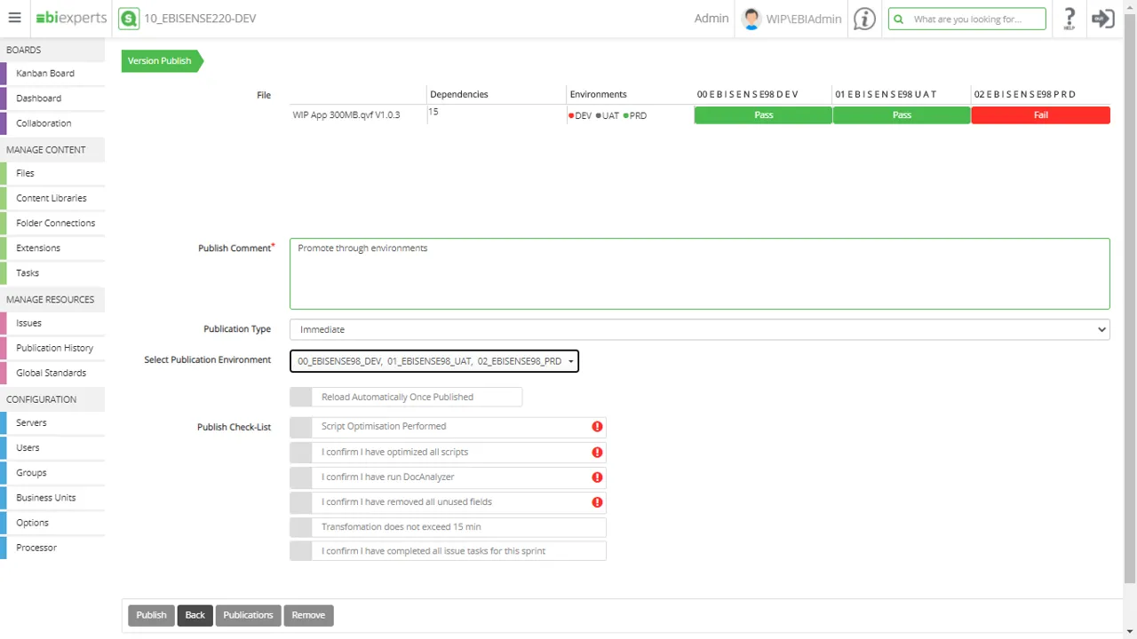Click Pass status for 00 EBISENSE98 DEV
Viewport: 1137px width, 639px height.
tap(763, 115)
